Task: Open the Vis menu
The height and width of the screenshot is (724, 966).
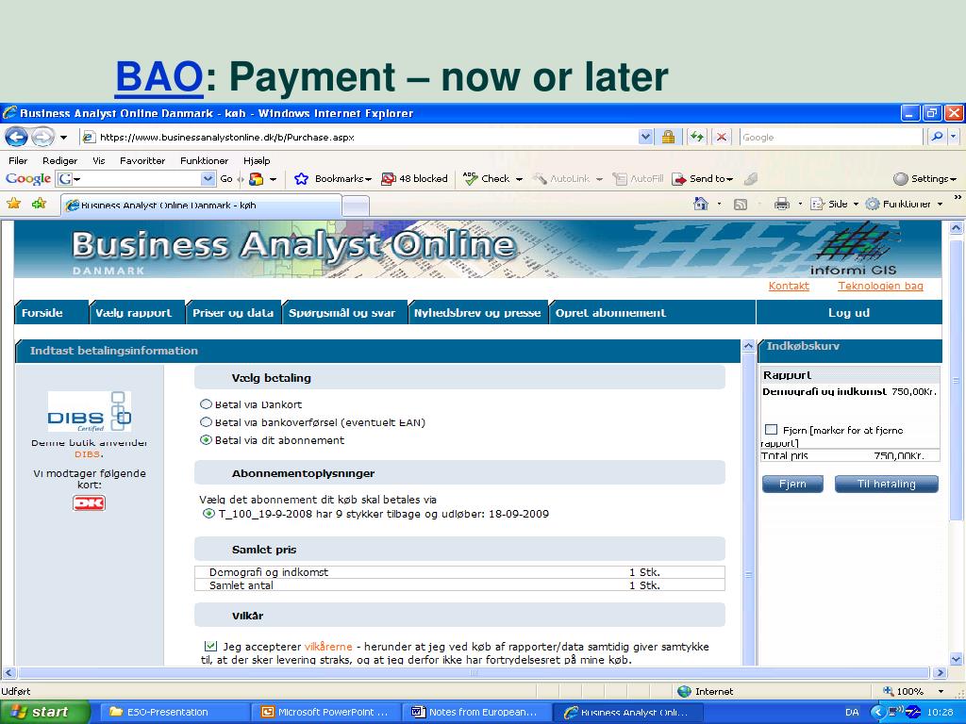Action: [x=98, y=160]
